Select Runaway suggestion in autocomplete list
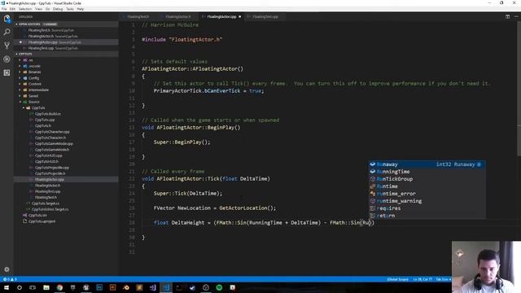521x293 pixels. 427,164
